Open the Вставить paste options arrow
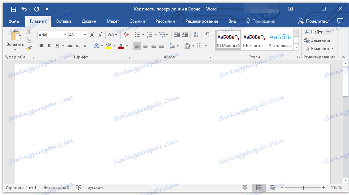349x195 pixels. [x=15, y=50]
